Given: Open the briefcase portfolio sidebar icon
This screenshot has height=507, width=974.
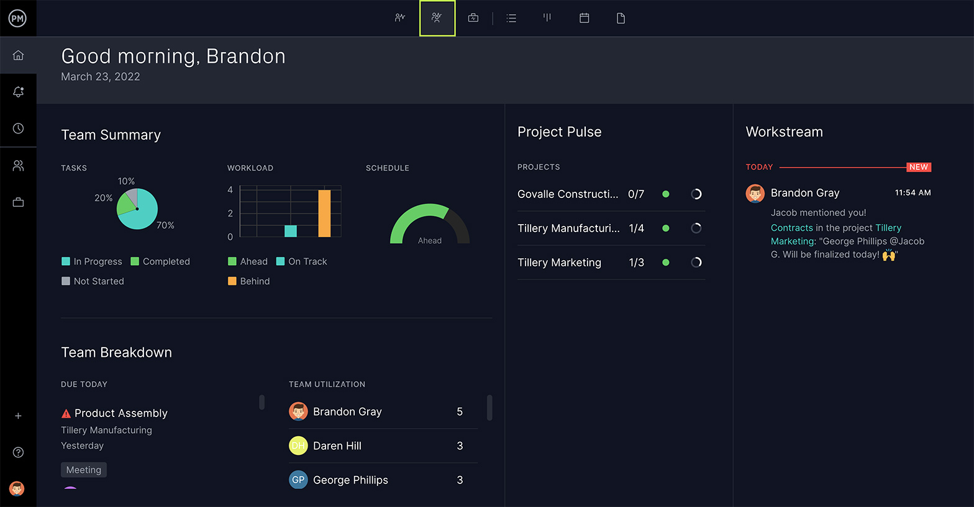Looking at the screenshot, I should (x=18, y=202).
